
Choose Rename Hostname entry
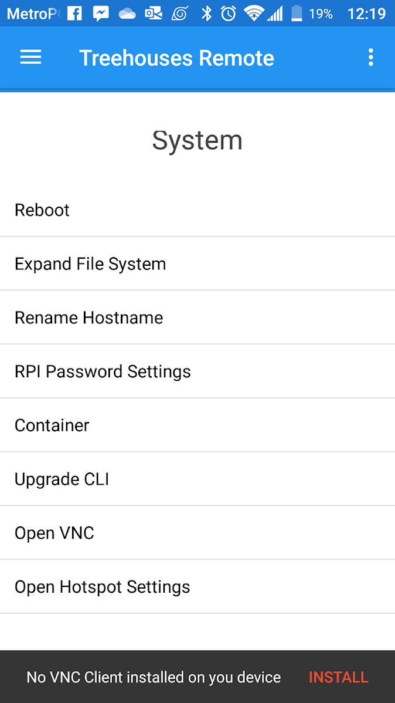pos(197,317)
